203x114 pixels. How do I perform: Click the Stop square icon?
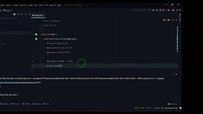click(168, 10)
